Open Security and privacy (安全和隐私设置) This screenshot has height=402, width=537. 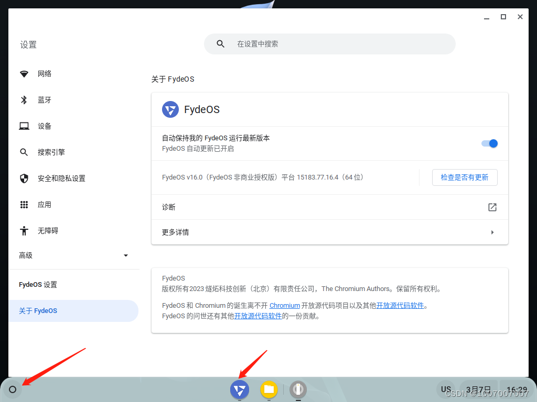(73, 178)
